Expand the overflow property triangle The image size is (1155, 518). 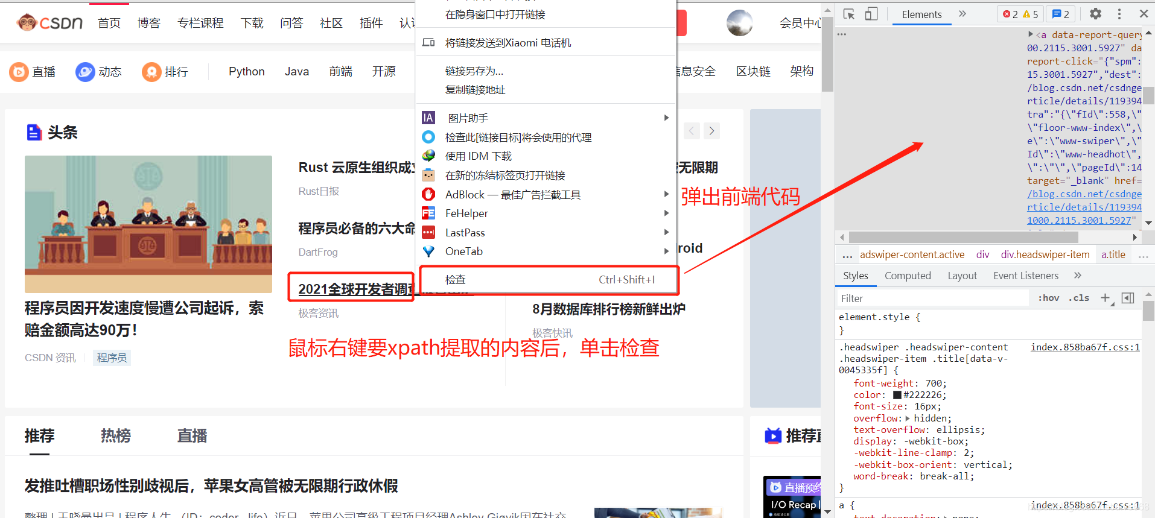click(908, 418)
